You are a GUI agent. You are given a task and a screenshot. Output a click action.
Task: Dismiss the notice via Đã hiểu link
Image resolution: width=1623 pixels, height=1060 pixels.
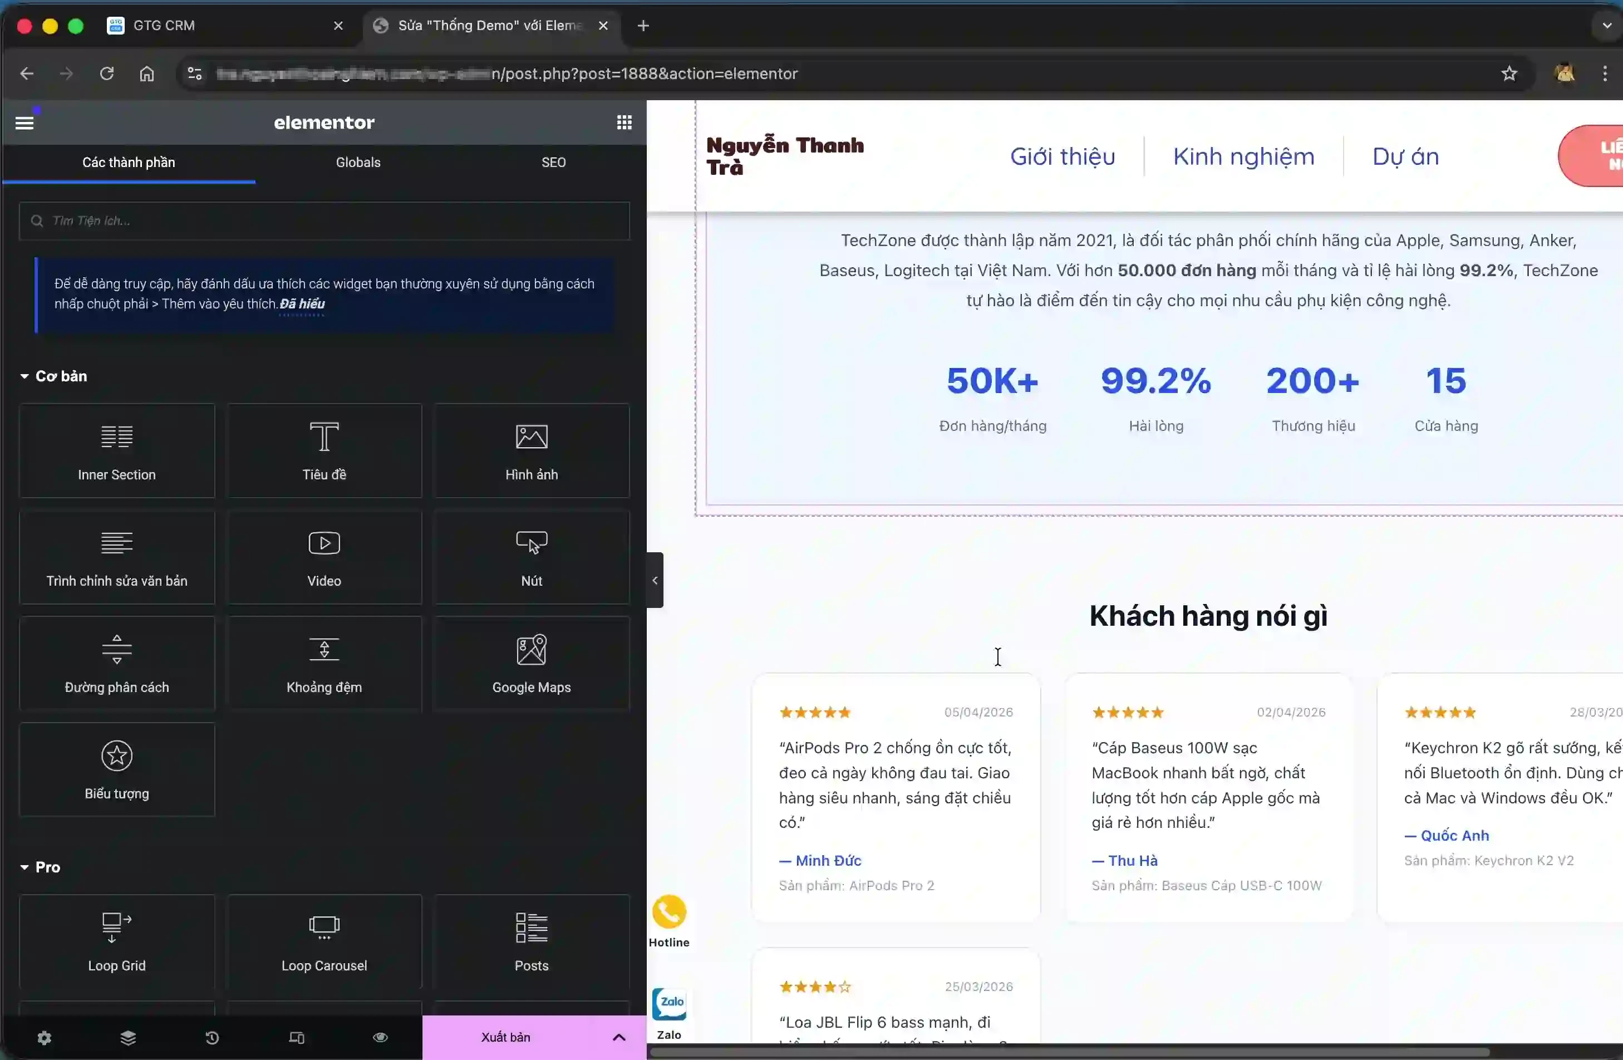(303, 304)
